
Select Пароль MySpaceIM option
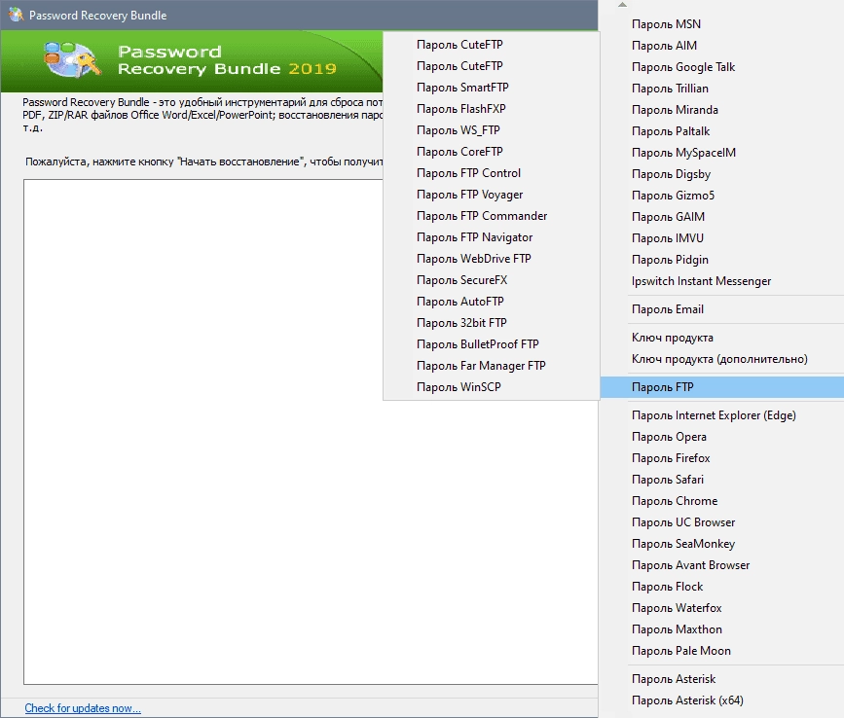click(x=721, y=153)
